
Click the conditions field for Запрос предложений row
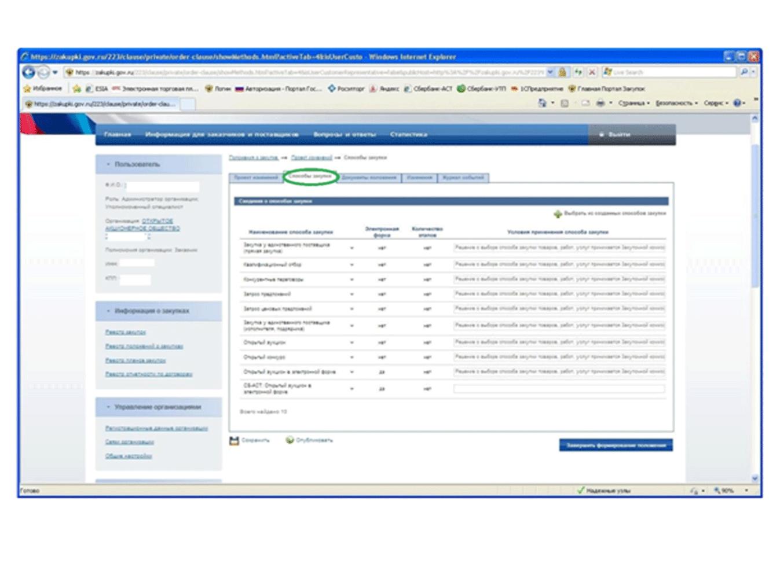click(559, 294)
